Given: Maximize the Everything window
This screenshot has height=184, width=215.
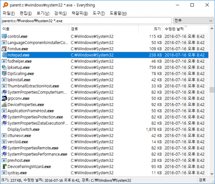Looking at the screenshot, I should click(192, 5).
